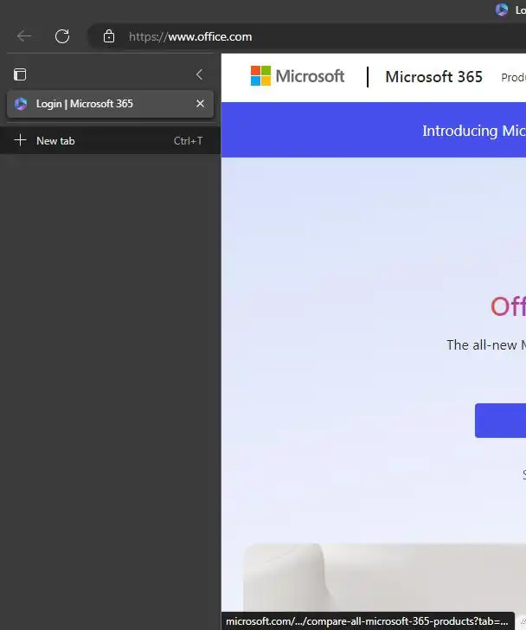Close the Login | Microsoft 365 tab

pos(200,104)
